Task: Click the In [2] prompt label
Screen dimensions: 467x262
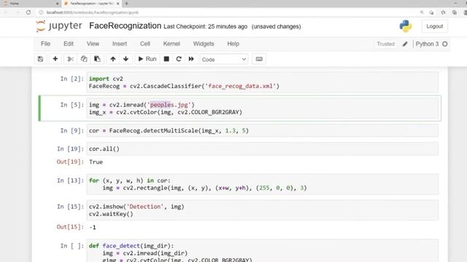Action: pos(72,79)
